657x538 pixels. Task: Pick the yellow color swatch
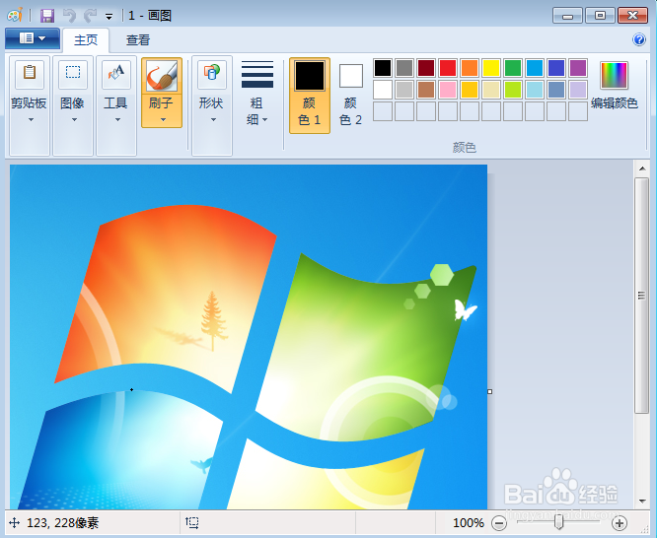pyautogui.click(x=491, y=68)
